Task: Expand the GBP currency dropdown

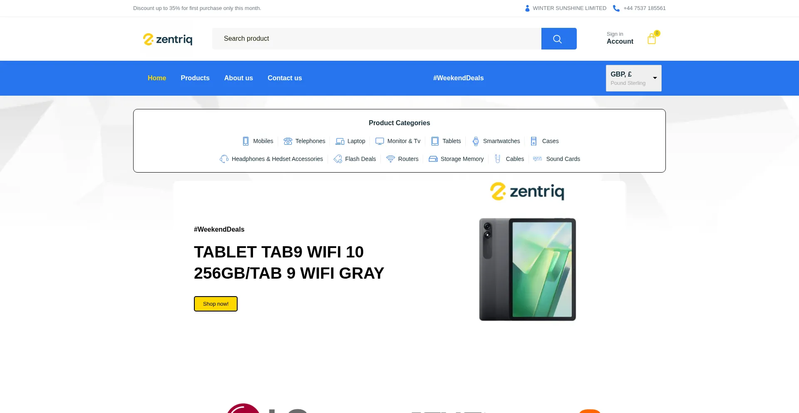Action: (x=634, y=78)
